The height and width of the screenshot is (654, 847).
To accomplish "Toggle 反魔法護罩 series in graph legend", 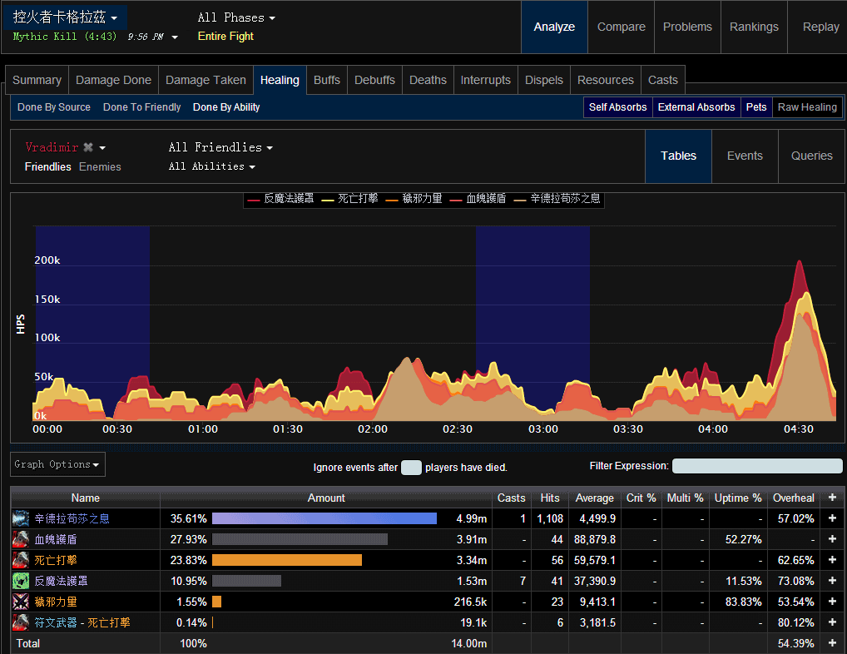I will tap(281, 199).
